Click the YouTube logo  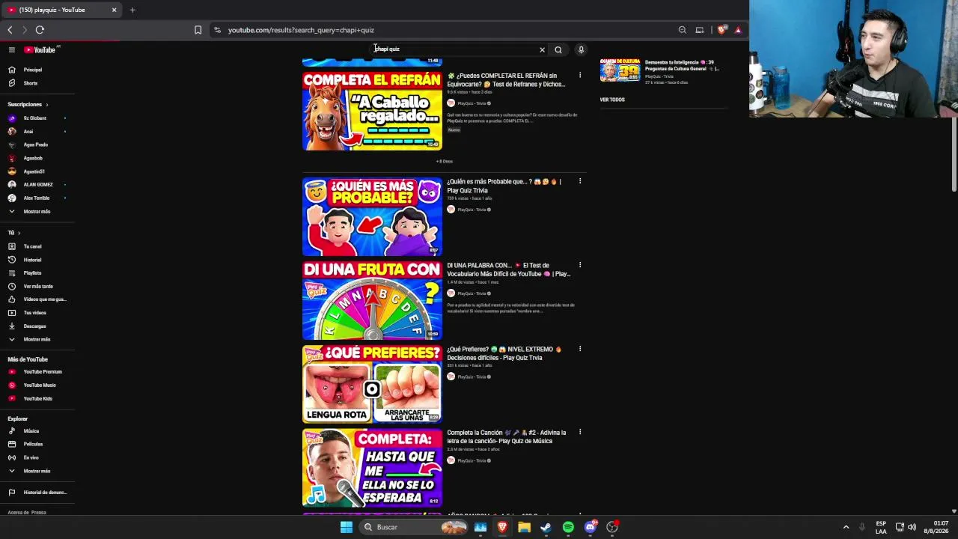[x=40, y=50]
